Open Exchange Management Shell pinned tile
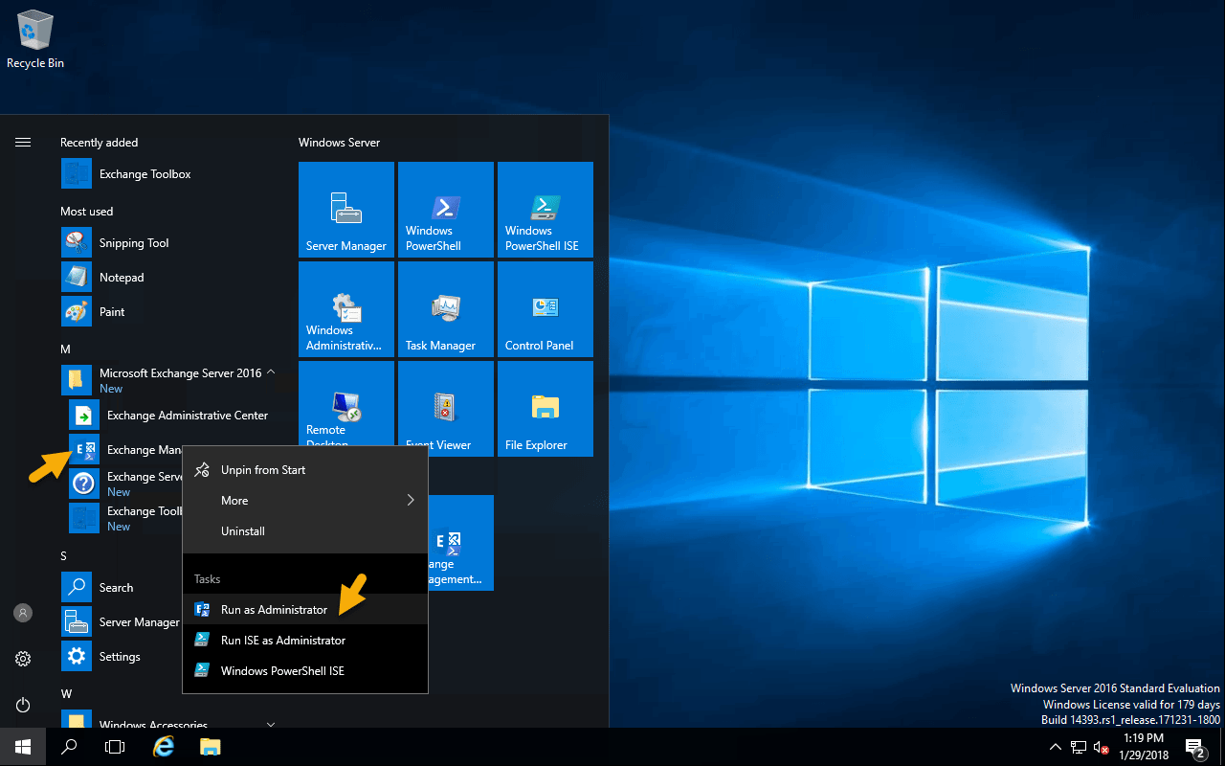This screenshot has height=766, width=1225. 461,543
